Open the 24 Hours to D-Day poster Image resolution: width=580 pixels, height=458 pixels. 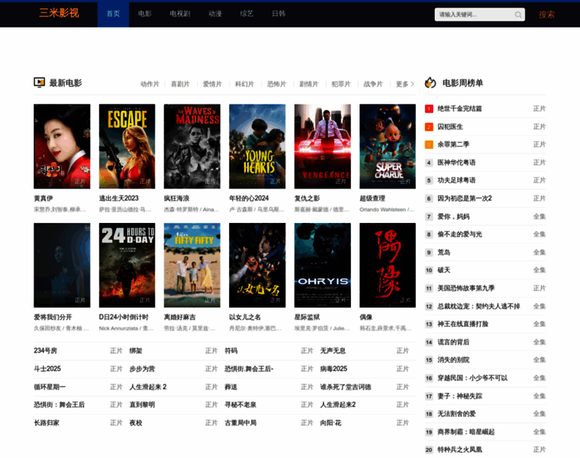click(x=127, y=265)
